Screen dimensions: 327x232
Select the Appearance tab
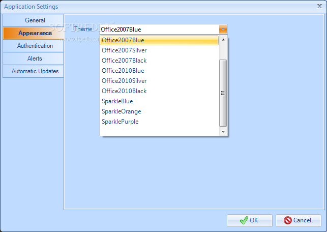point(34,33)
